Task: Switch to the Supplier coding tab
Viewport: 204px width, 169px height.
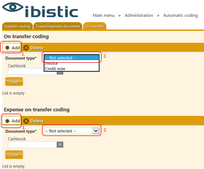Action: pyautogui.click(x=17, y=26)
